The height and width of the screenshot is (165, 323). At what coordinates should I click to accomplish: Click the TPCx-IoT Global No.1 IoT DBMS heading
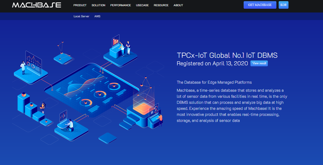coord(227,55)
